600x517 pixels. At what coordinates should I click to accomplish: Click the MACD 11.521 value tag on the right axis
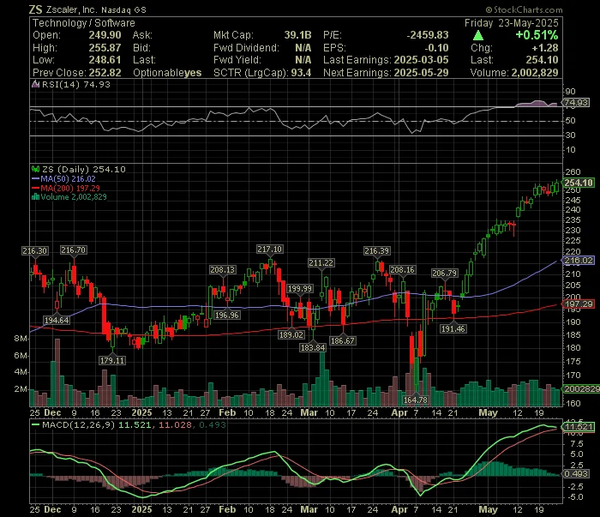(579, 427)
